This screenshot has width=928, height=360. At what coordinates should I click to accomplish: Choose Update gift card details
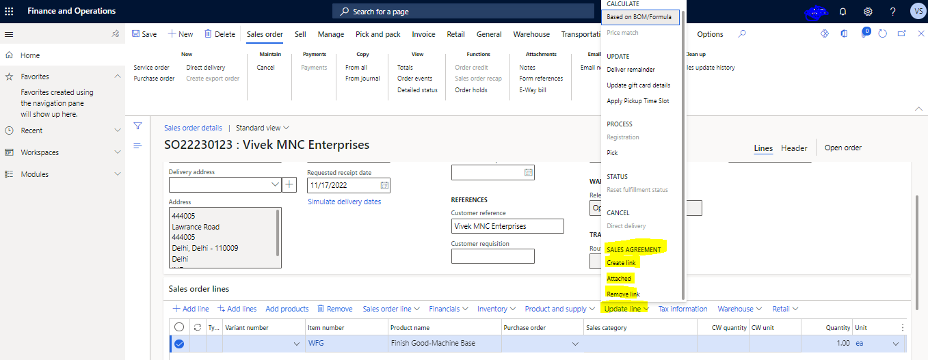pyautogui.click(x=638, y=85)
